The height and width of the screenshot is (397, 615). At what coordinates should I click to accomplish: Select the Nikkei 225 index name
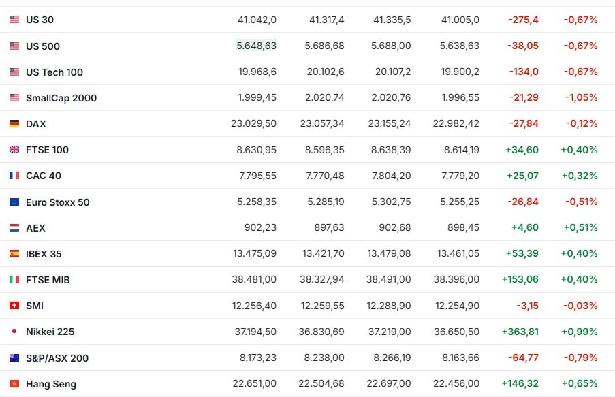(x=50, y=332)
